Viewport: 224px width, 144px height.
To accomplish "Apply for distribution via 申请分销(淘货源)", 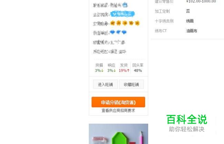I will coord(118,102).
